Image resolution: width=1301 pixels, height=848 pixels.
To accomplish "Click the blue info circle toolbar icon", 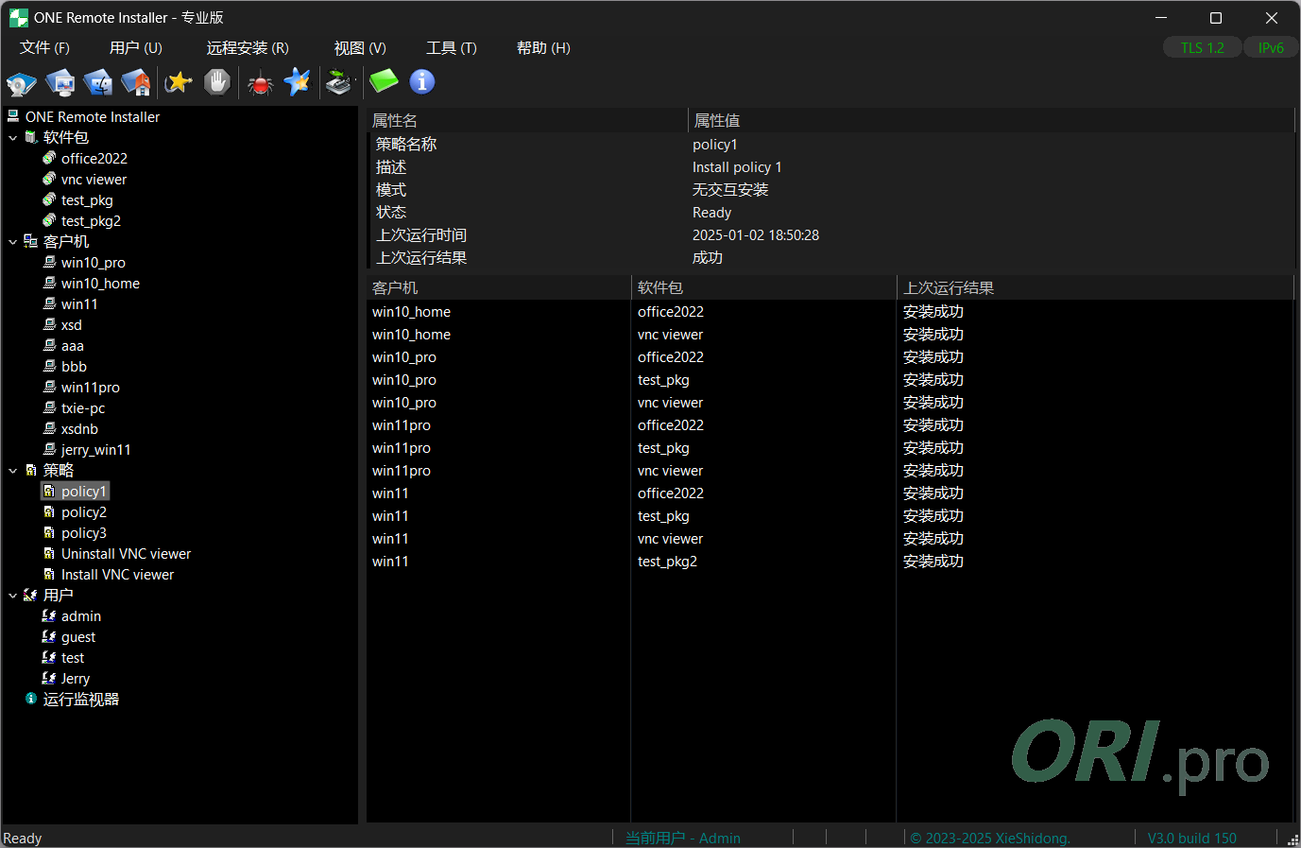I will [x=422, y=82].
